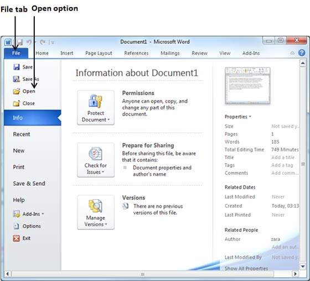
Task: Click the vertical scrollbar down arrow
Action: (303, 267)
